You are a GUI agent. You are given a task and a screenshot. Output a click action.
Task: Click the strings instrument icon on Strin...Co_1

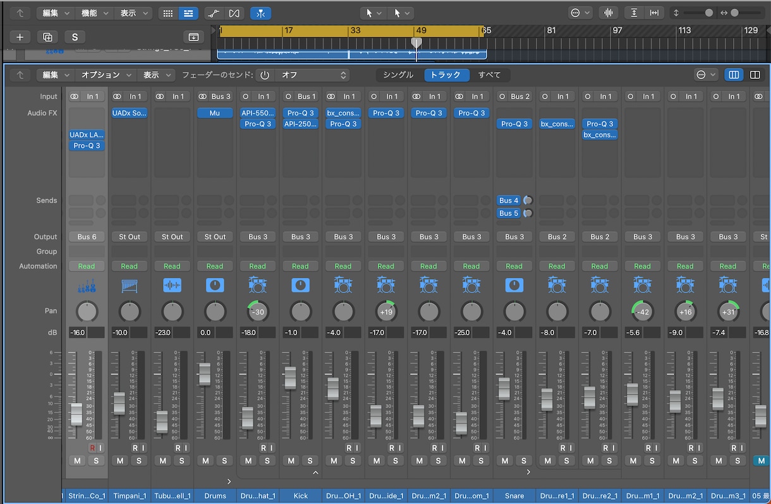point(87,285)
